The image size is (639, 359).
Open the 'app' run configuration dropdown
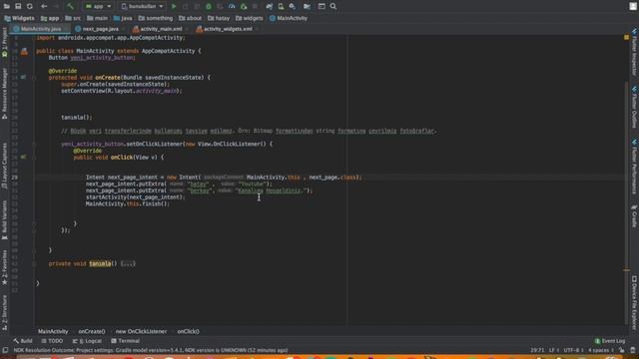click(x=98, y=6)
